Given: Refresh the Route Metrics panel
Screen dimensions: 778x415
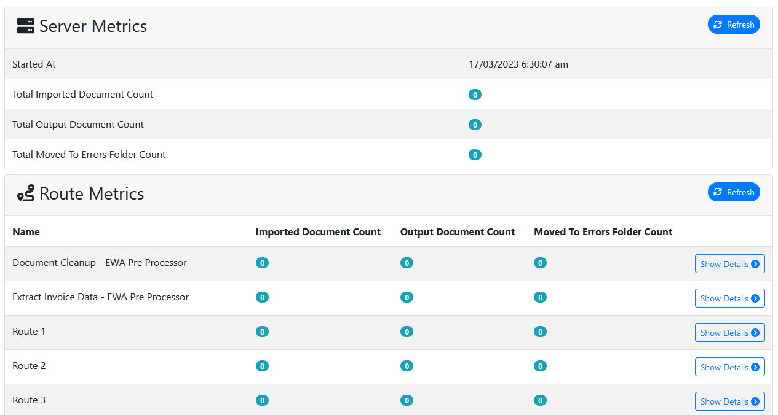Looking at the screenshot, I should click(x=734, y=192).
